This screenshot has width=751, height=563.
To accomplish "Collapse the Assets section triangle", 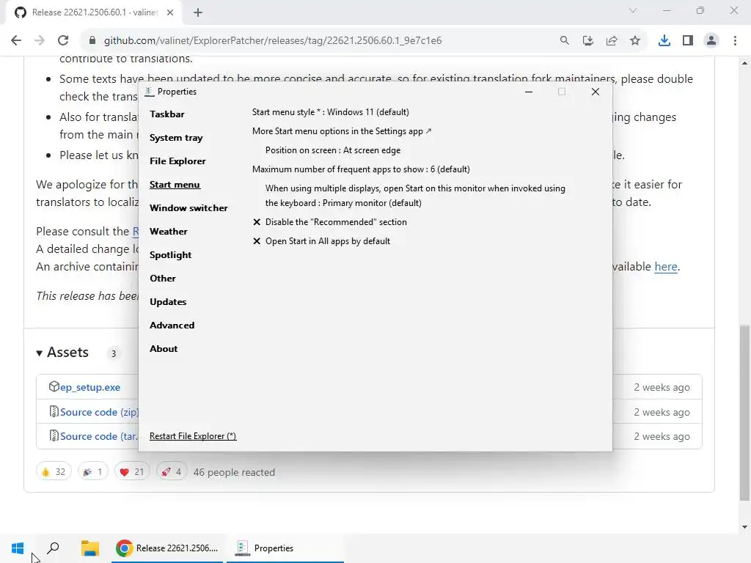I will pyautogui.click(x=40, y=353).
